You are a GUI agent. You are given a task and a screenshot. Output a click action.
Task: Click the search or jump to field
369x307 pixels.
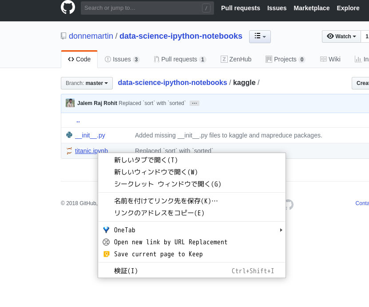coord(147,8)
